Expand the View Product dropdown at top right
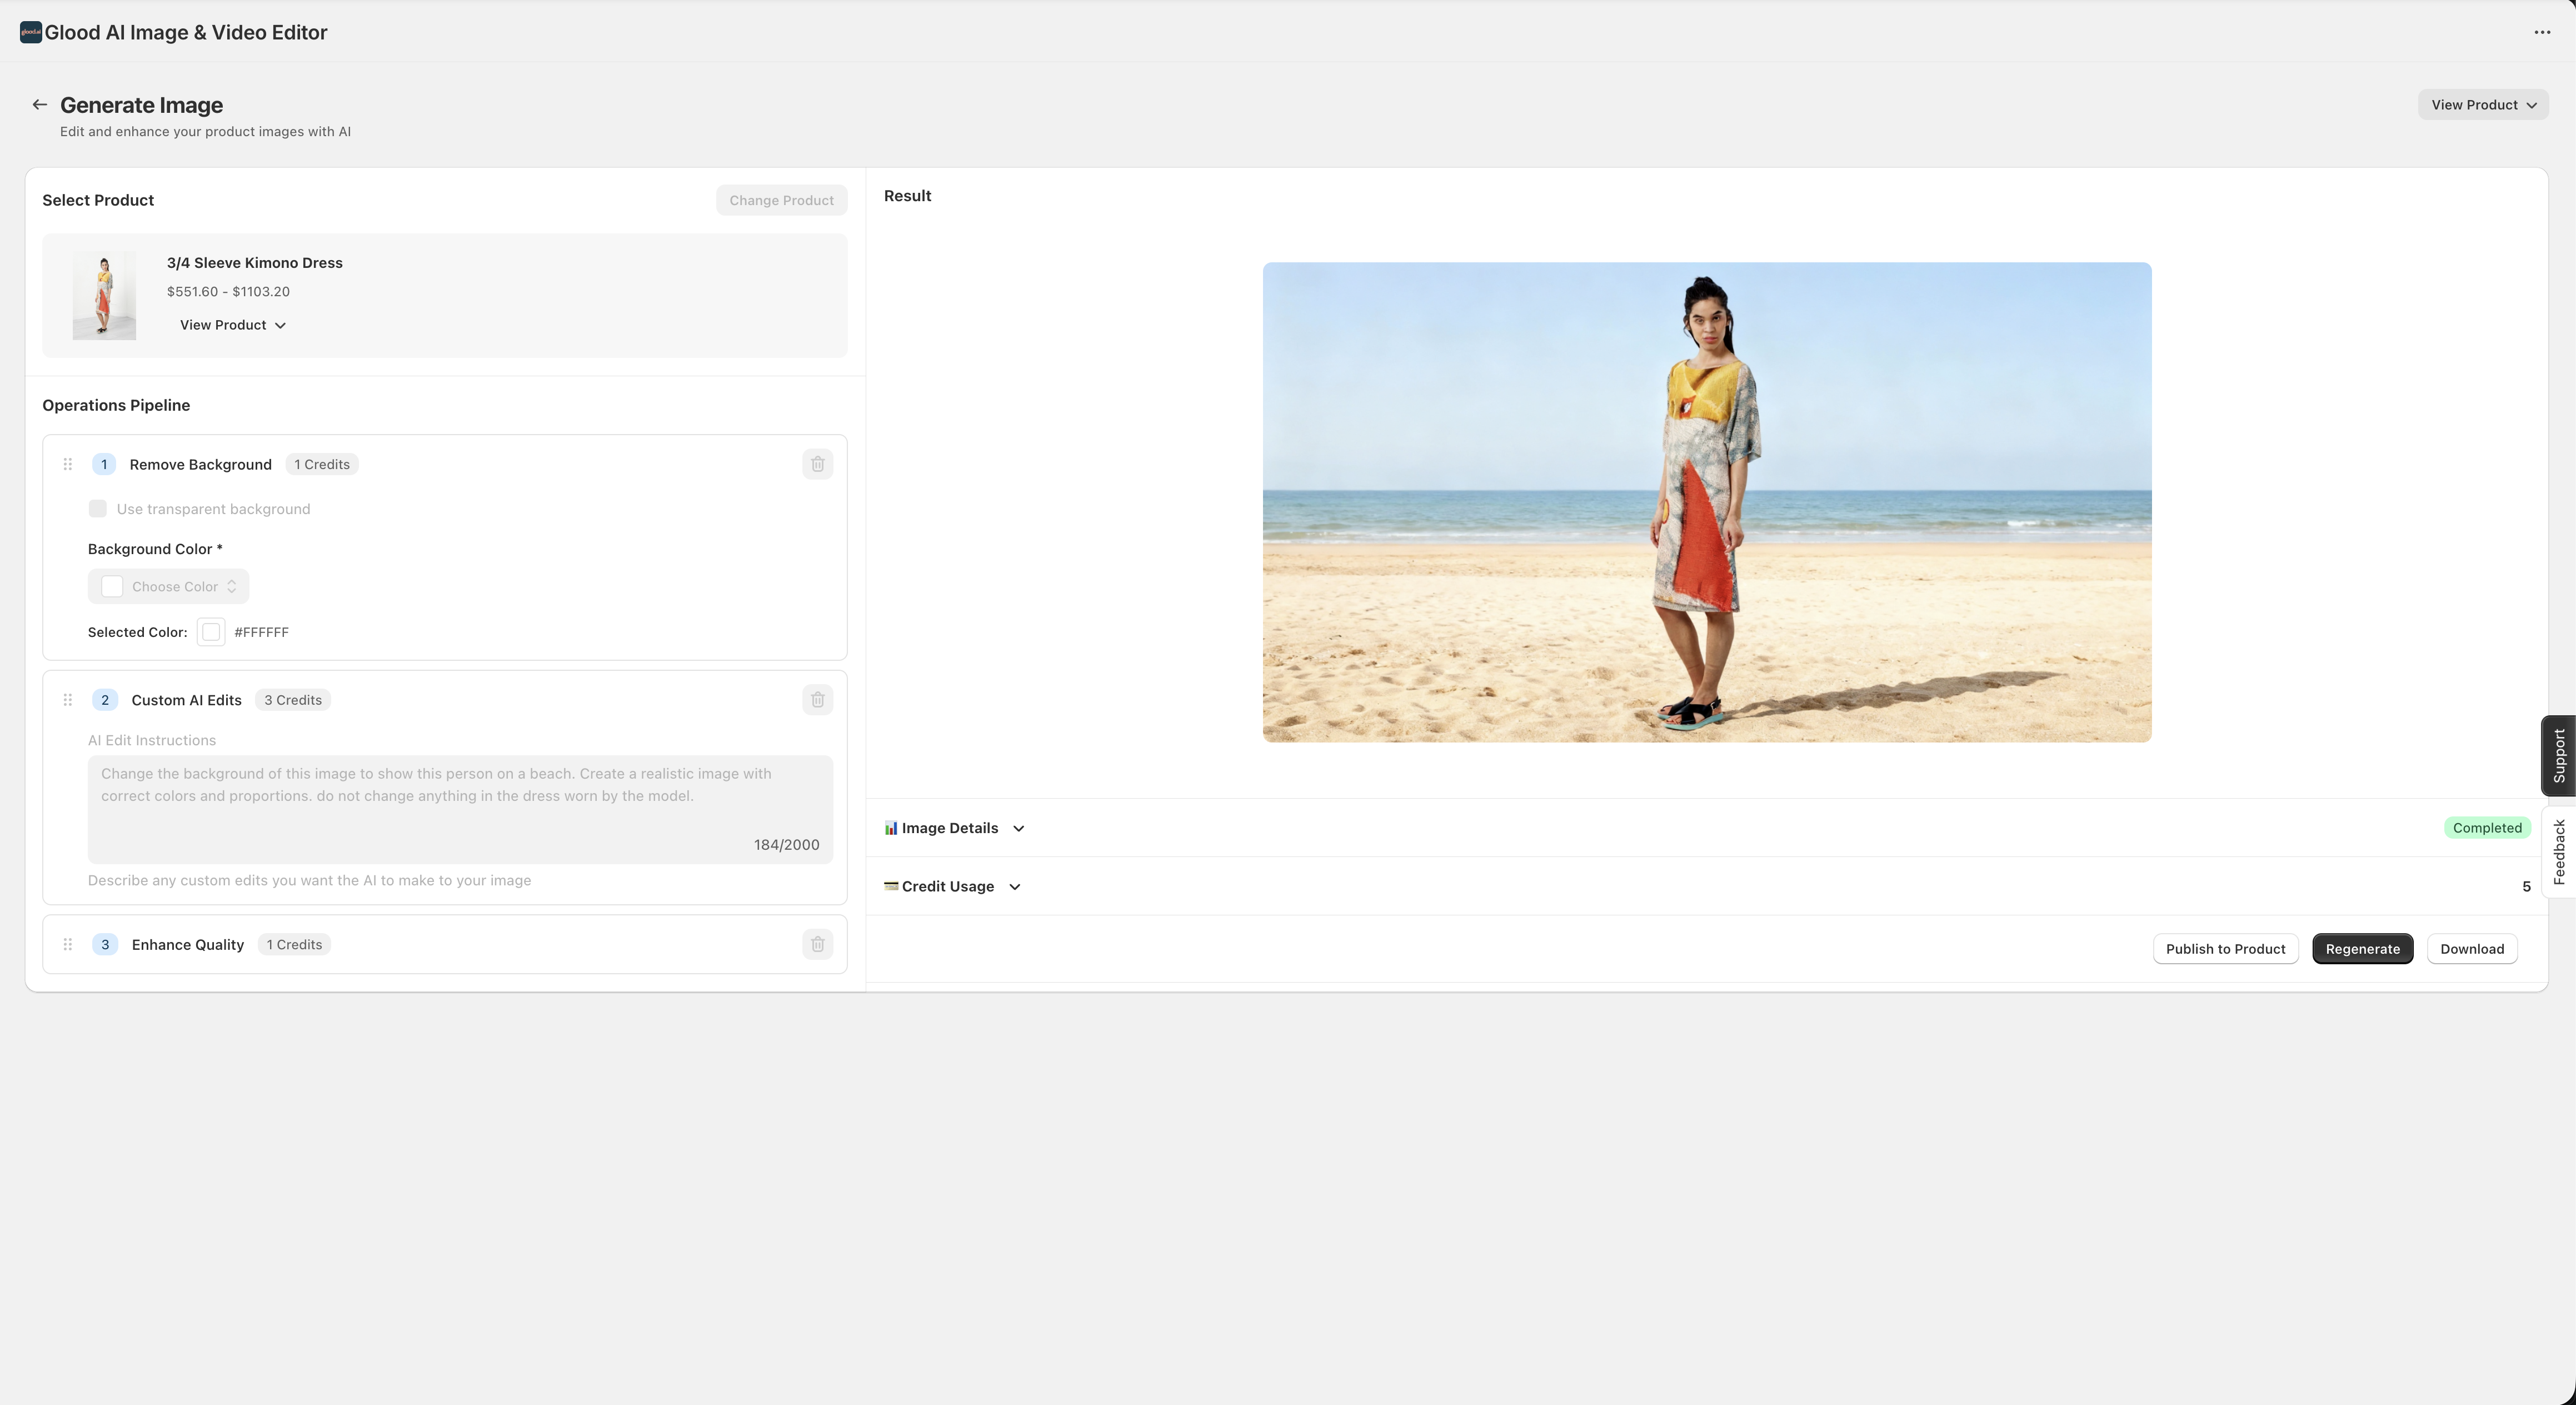The height and width of the screenshot is (1405, 2576). pyautogui.click(x=2483, y=104)
